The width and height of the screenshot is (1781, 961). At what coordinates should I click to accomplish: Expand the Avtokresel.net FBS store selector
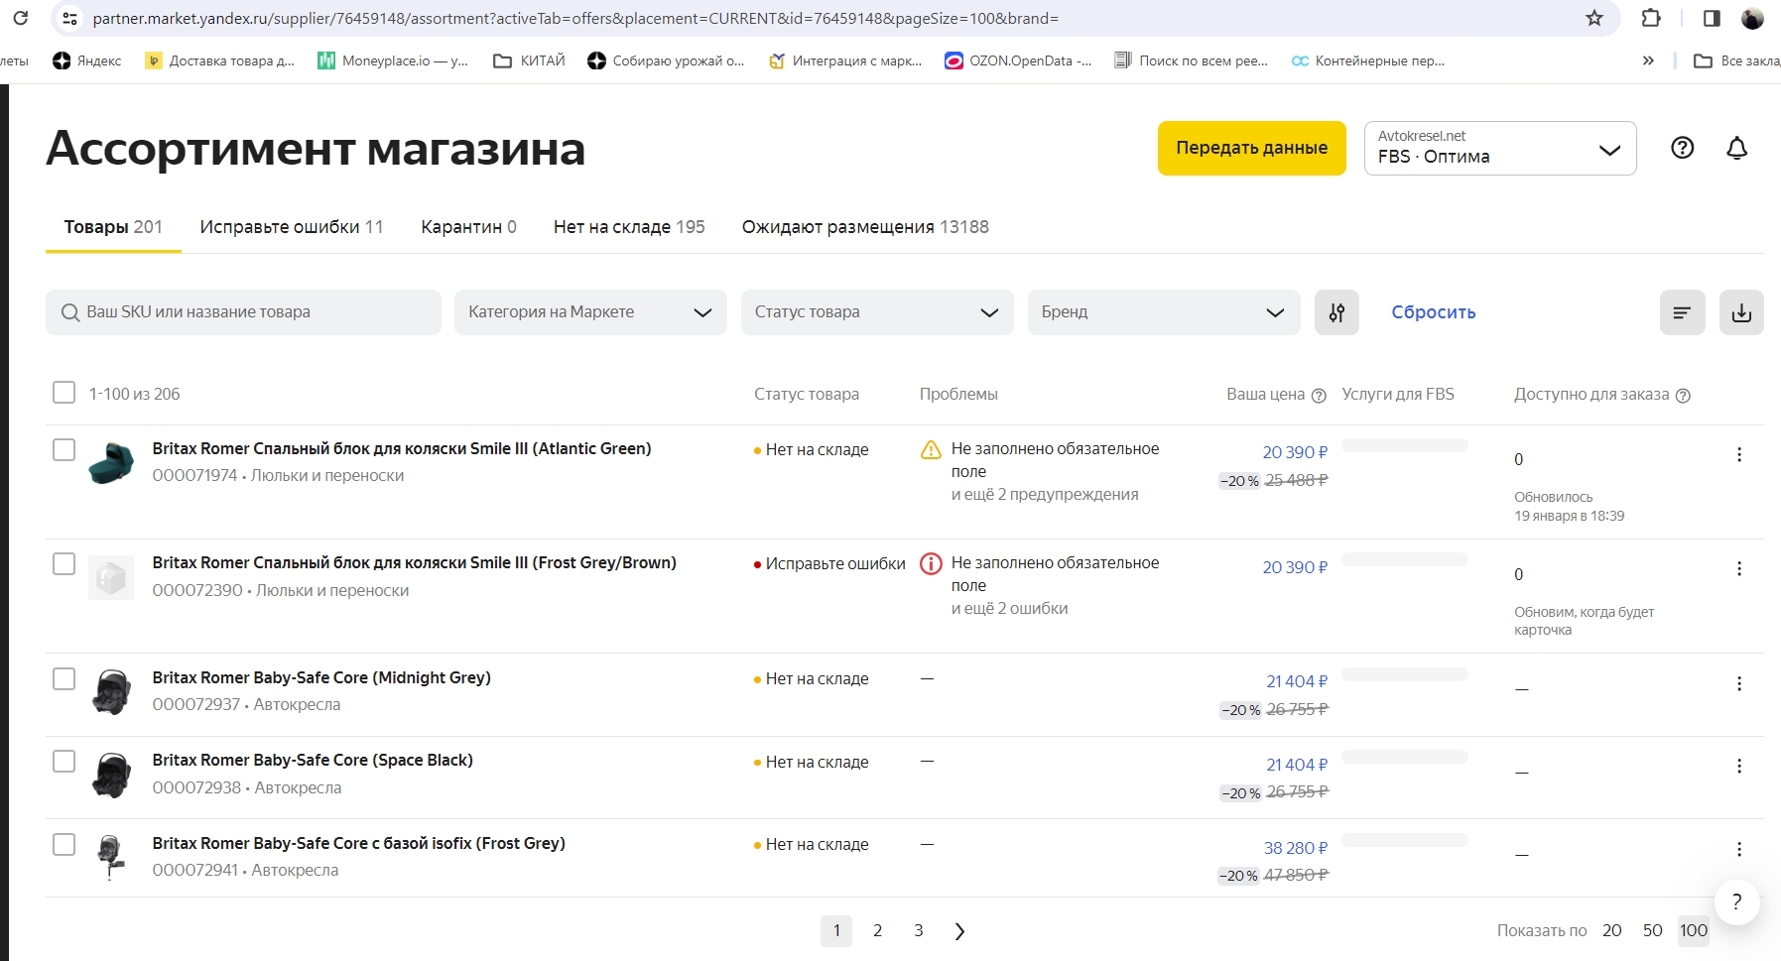coord(1498,149)
